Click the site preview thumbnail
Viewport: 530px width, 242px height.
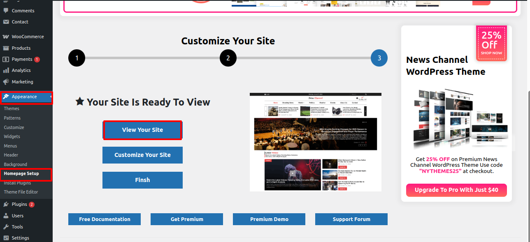(316, 142)
